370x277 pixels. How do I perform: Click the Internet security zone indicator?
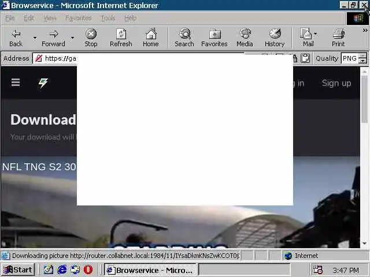tap(301, 256)
